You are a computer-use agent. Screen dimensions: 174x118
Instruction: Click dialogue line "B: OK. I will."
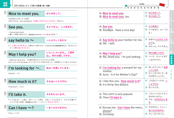(x=107, y=43)
